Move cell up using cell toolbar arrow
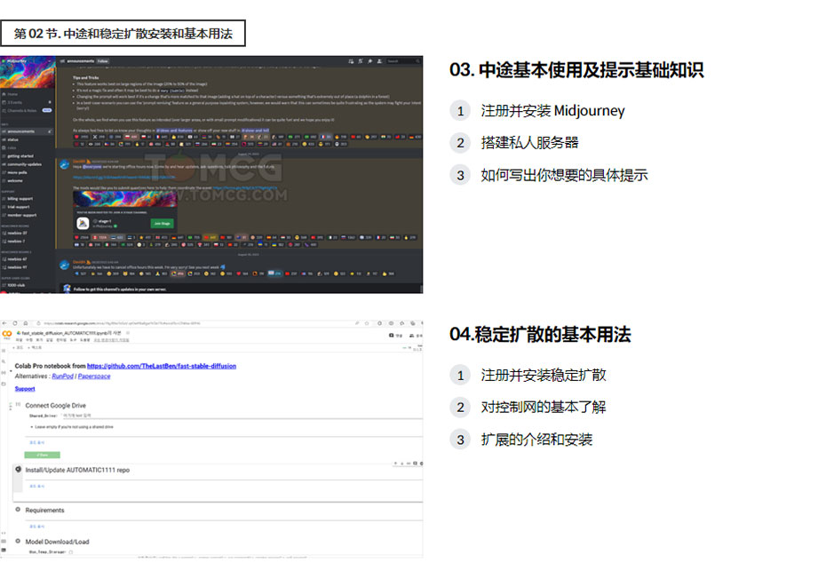This screenshot has height=579, width=826. pyautogui.click(x=395, y=464)
